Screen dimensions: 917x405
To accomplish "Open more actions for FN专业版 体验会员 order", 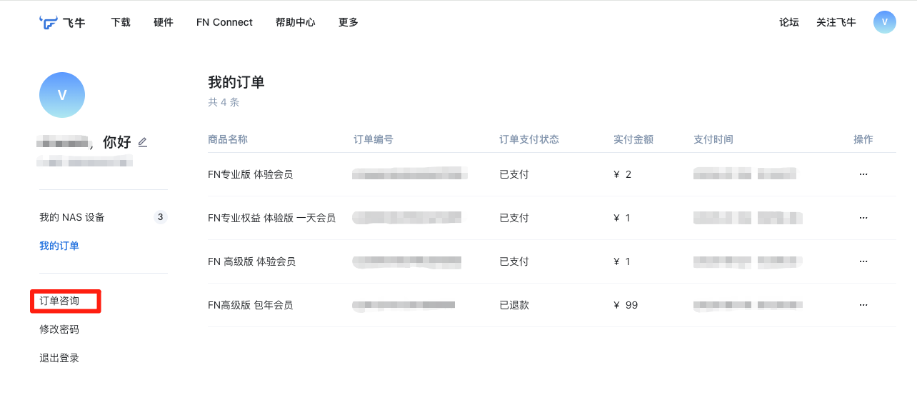I will 863,174.
